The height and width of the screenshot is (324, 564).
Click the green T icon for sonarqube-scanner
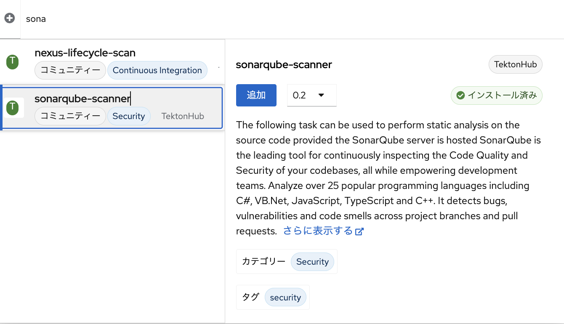click(13, 108)
